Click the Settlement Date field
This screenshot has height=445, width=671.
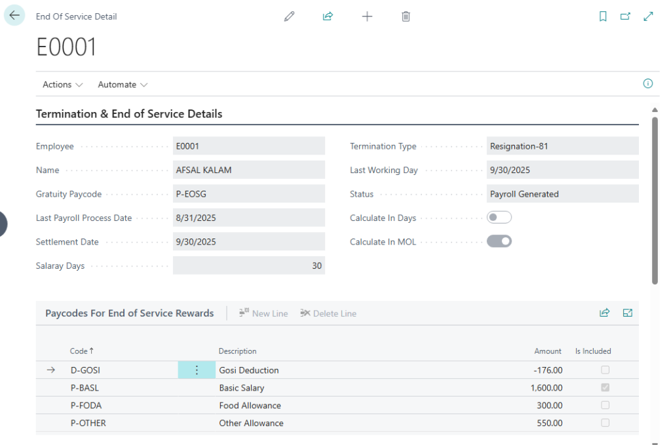tap(249, 242)
